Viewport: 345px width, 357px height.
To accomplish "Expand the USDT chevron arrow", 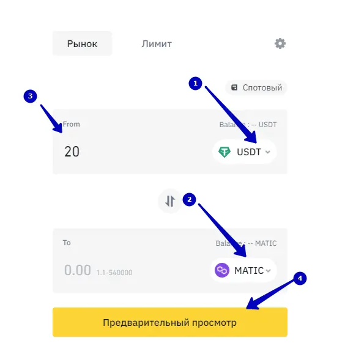I will [x=268, y=152].
